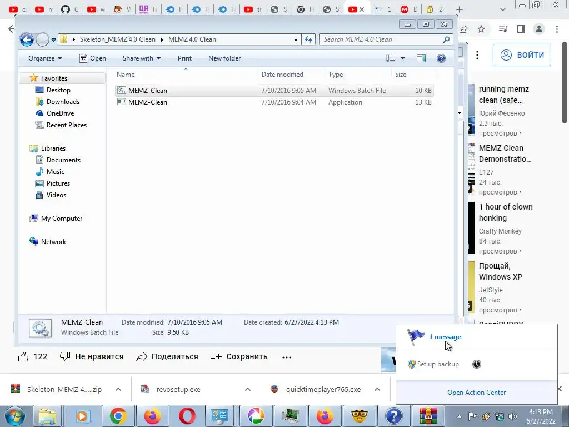Click the 1 message link in Action Center popup
Screen dimensions: 569x427
pyautogui.click(x=445, y=337)
